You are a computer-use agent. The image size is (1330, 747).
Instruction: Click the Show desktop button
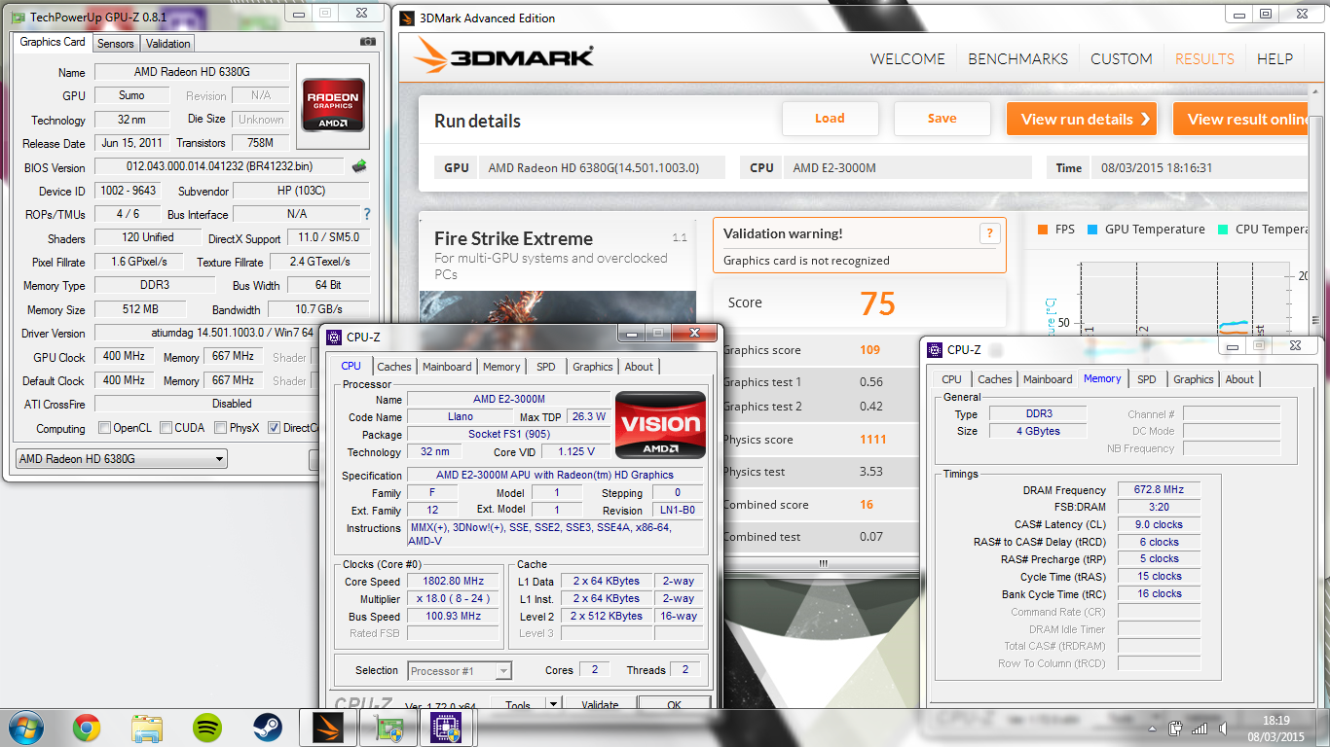(x=1323, y=728)
